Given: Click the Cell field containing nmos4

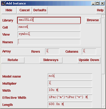Looking at the screenshot, I should pos(49,28).
